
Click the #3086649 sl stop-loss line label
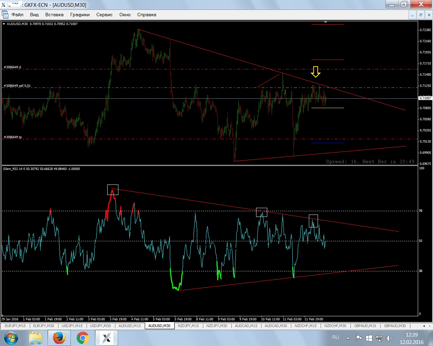[13, 67]
